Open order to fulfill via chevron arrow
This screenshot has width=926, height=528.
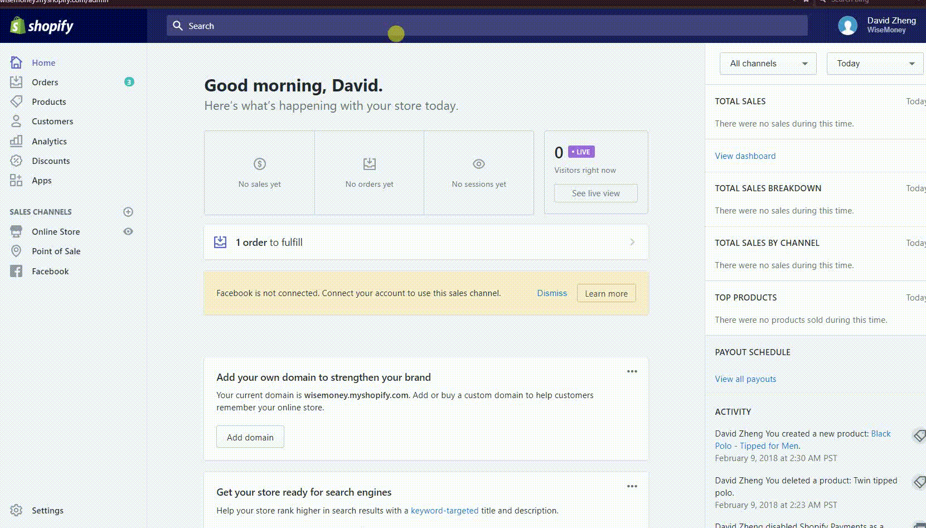pyautogui.click(x=632, y=242)
